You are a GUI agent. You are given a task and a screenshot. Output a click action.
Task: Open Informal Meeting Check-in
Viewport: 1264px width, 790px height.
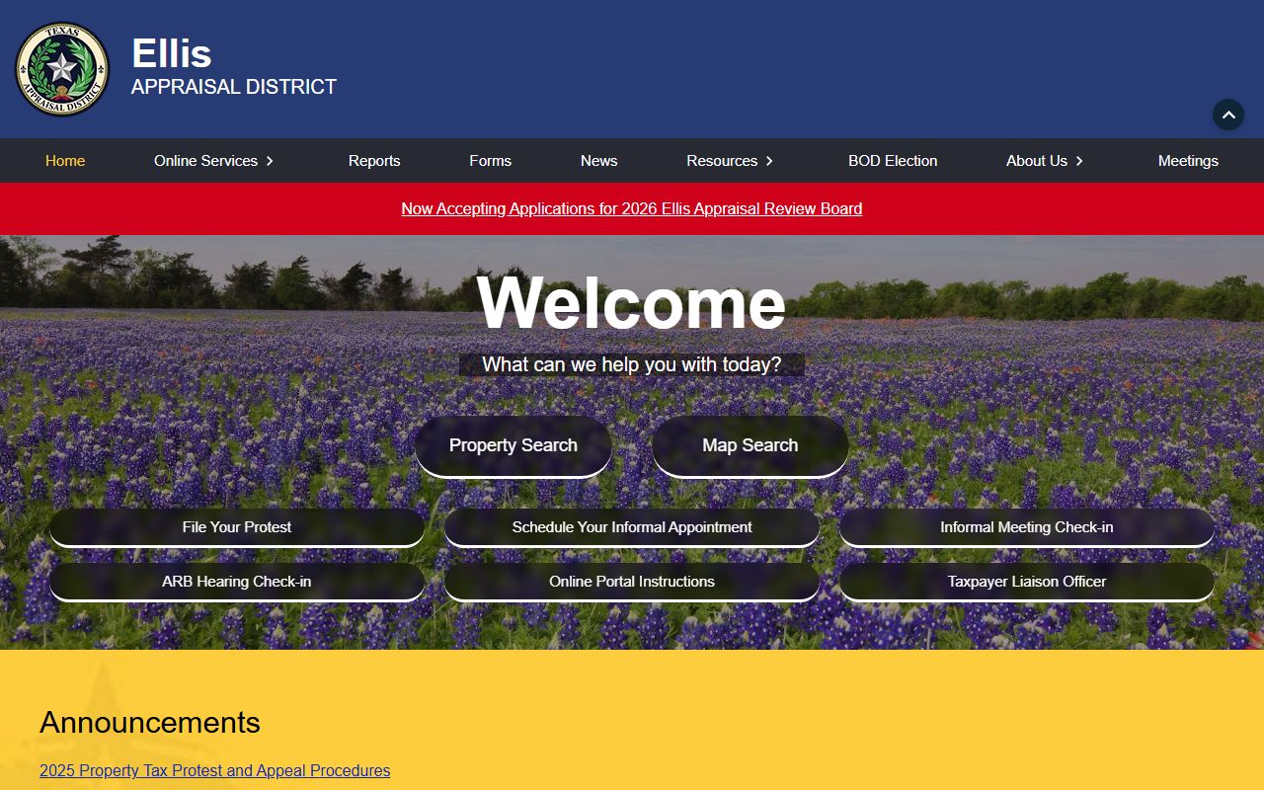coord(1027,527)
